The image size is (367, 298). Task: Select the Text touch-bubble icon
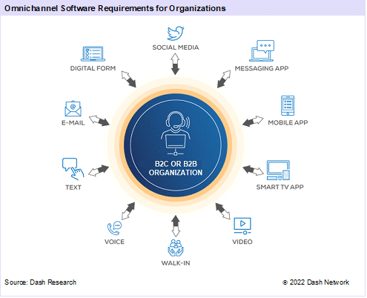[x=73, y=169]
